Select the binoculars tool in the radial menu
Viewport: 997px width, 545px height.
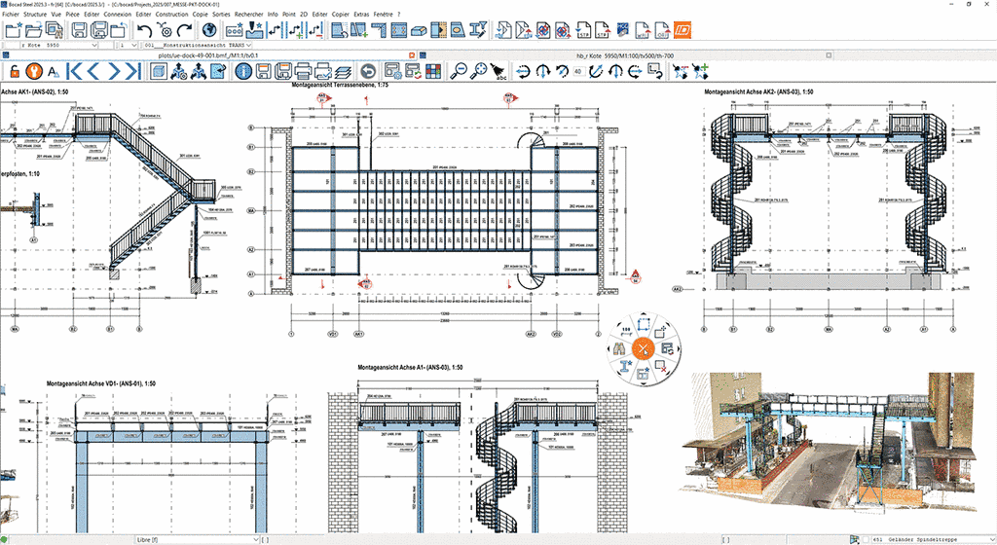[x=619, y=348]
